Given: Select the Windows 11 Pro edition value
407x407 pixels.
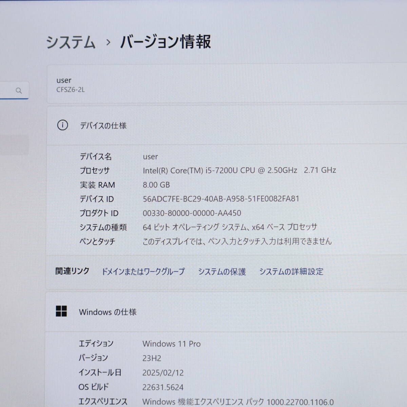Looking at the screenshot, I should pyautogui.click(x=172, y=344).
